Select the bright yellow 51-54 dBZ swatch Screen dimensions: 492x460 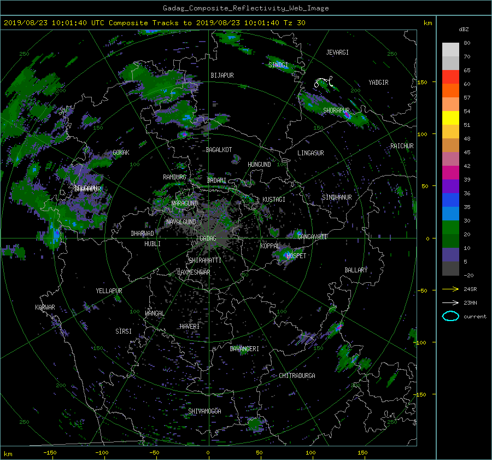[450, 118]
